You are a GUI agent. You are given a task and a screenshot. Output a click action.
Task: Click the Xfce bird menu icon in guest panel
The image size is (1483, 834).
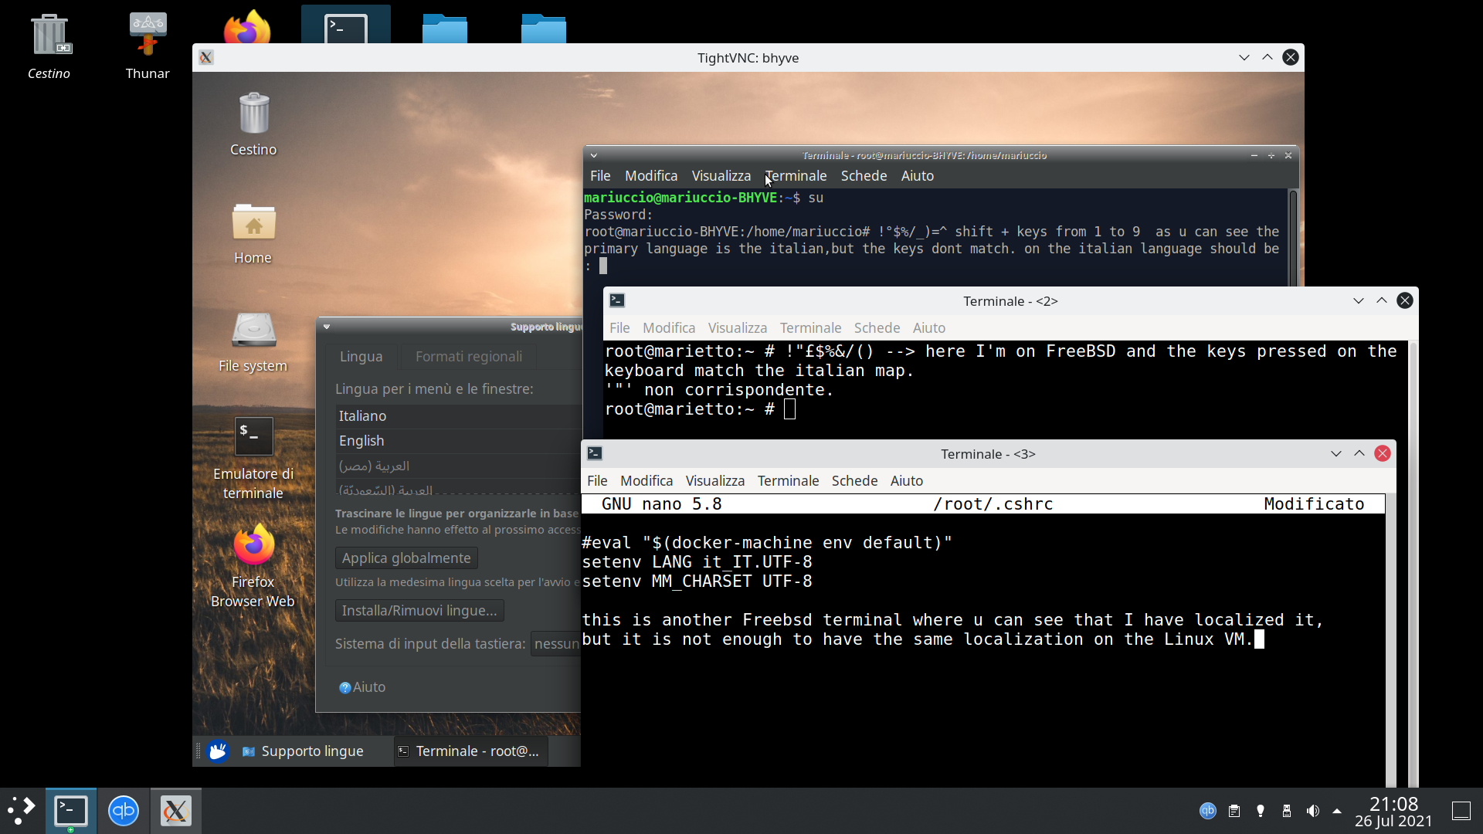(x=219, y=751)
